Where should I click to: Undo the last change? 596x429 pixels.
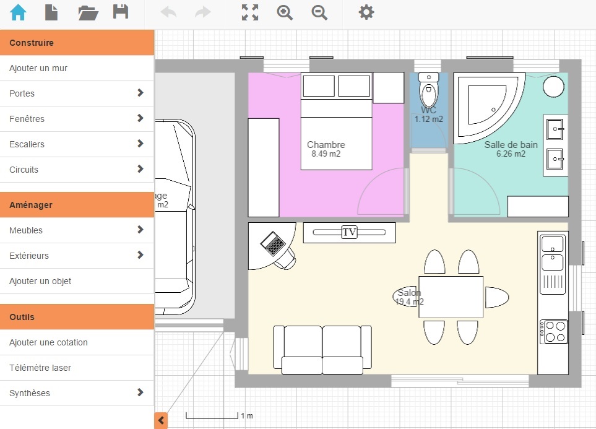[168, 12]
